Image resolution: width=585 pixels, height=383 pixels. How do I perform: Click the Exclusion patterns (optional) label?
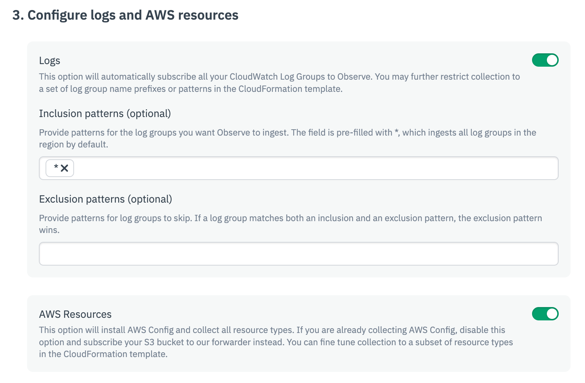[106, 199]
